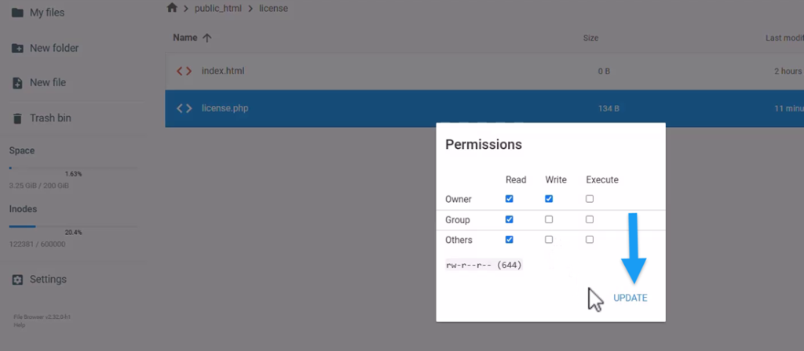The image size is (804, 351).
Task: Select New folder in sidebar
Action: pyautogui.click(x=54, y=48)
